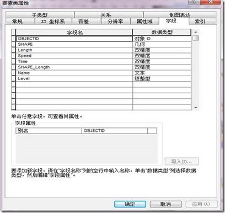This screenshot has width=225, height=213.
Task: Click the 应用(A) button
Action: pos(201,204)
